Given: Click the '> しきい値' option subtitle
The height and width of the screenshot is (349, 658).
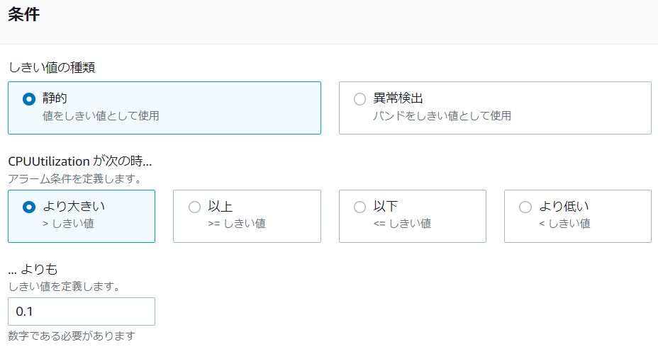Looking at the screenshot, I should coord(68,224).
